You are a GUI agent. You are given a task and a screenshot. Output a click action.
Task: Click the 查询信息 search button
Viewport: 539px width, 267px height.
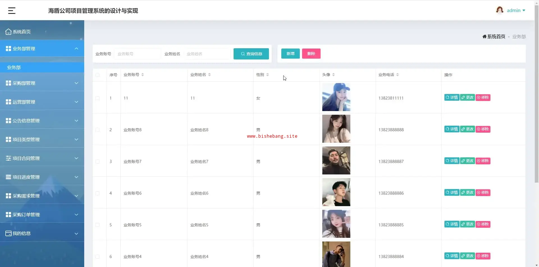251,54
